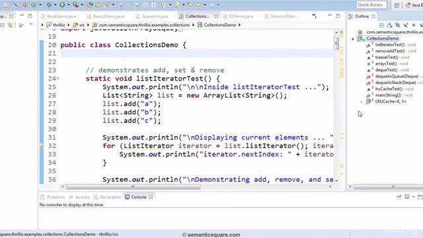Select arraysTest() in Outline

[386, 63]
